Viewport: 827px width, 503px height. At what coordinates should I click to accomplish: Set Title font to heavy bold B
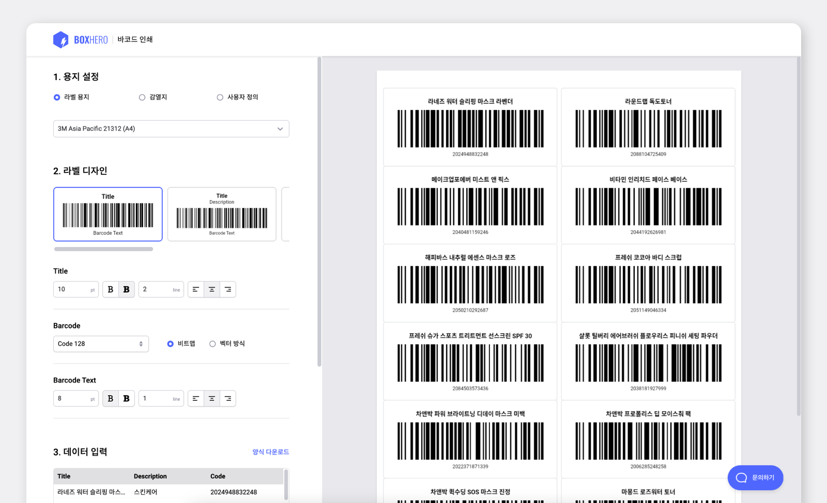pyautogui.click(x=127, y=289)
